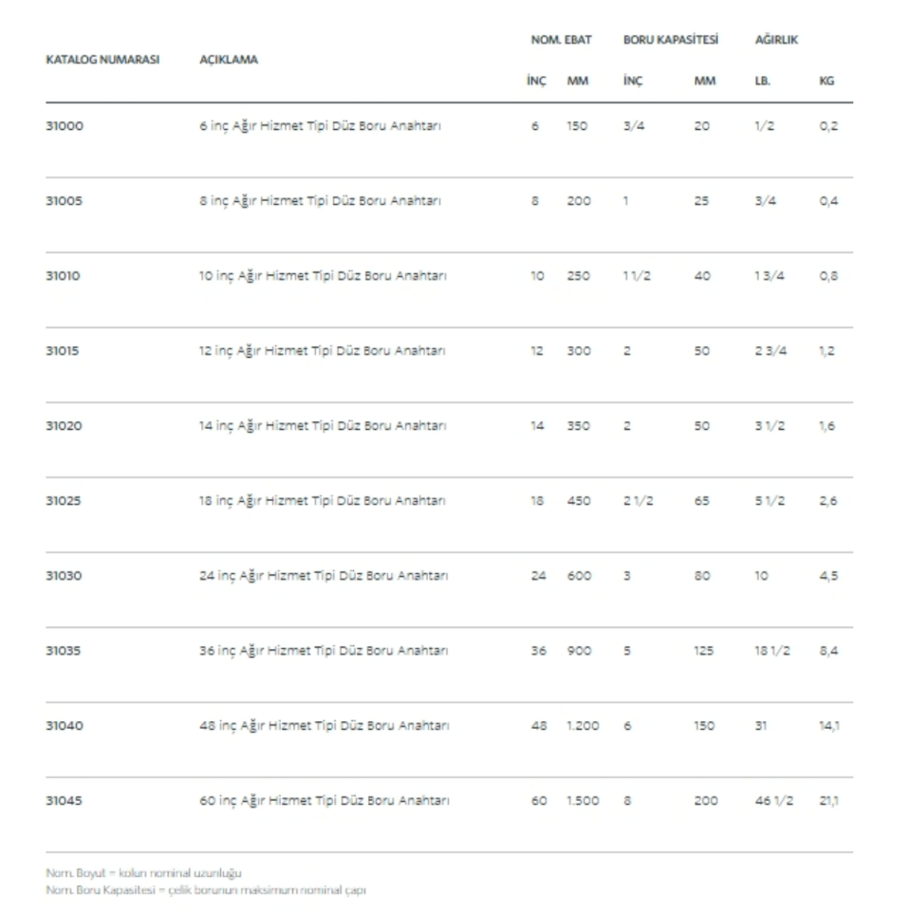
Task: Select the Nom. Boru Kapasitesi footnote
Action: 206,890
